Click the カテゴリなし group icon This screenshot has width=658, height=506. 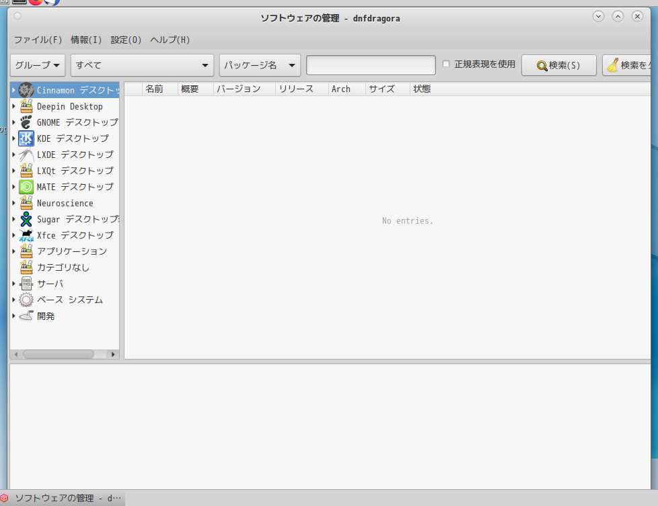point(26,267)
